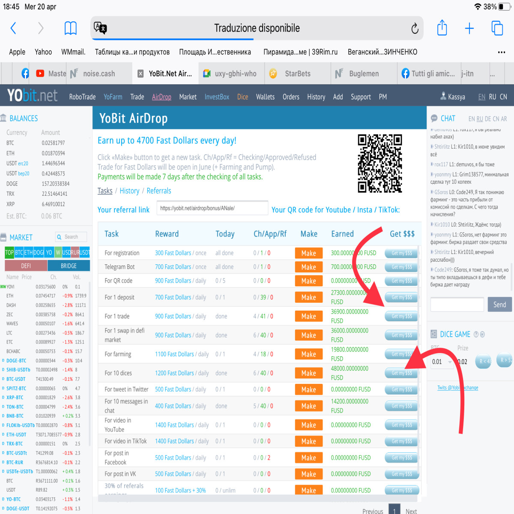Switch to Tutti gli amici tab

428,74
